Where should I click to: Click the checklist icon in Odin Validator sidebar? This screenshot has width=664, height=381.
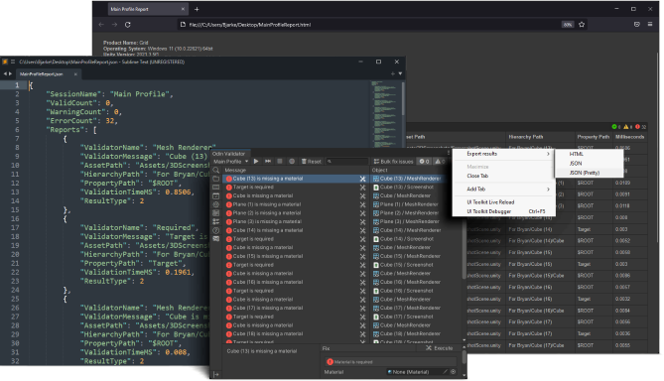216,222
